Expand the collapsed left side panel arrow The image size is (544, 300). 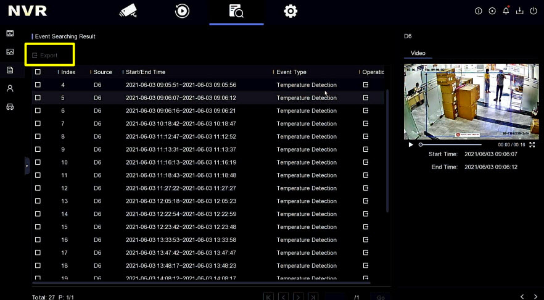click(27, 166)
